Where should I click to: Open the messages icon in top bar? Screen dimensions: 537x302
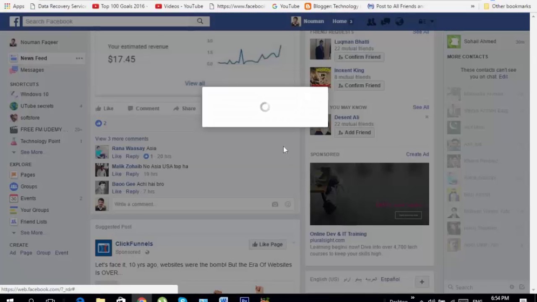tap(386, 21)
